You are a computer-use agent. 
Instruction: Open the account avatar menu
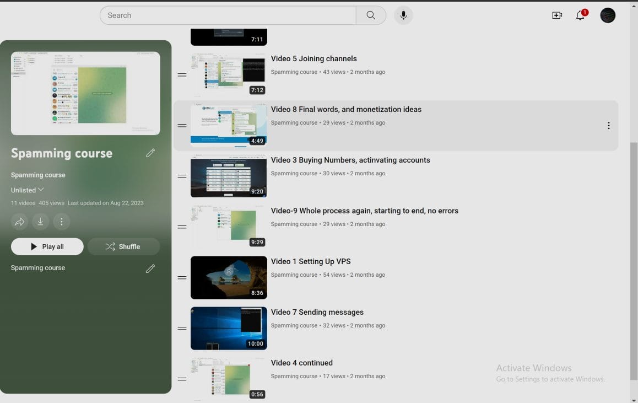click(x=608, y=15)
